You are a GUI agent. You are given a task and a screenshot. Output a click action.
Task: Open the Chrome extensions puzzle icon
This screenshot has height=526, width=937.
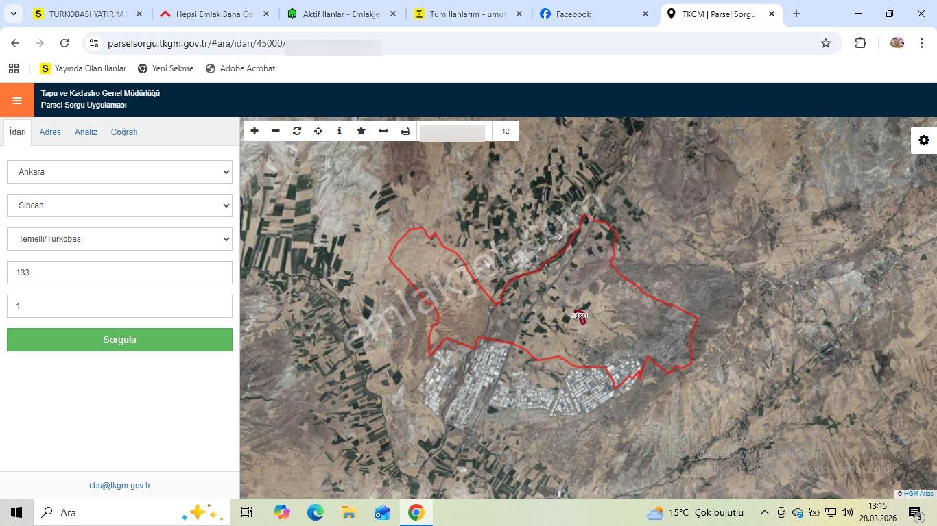tap(860, 43)
